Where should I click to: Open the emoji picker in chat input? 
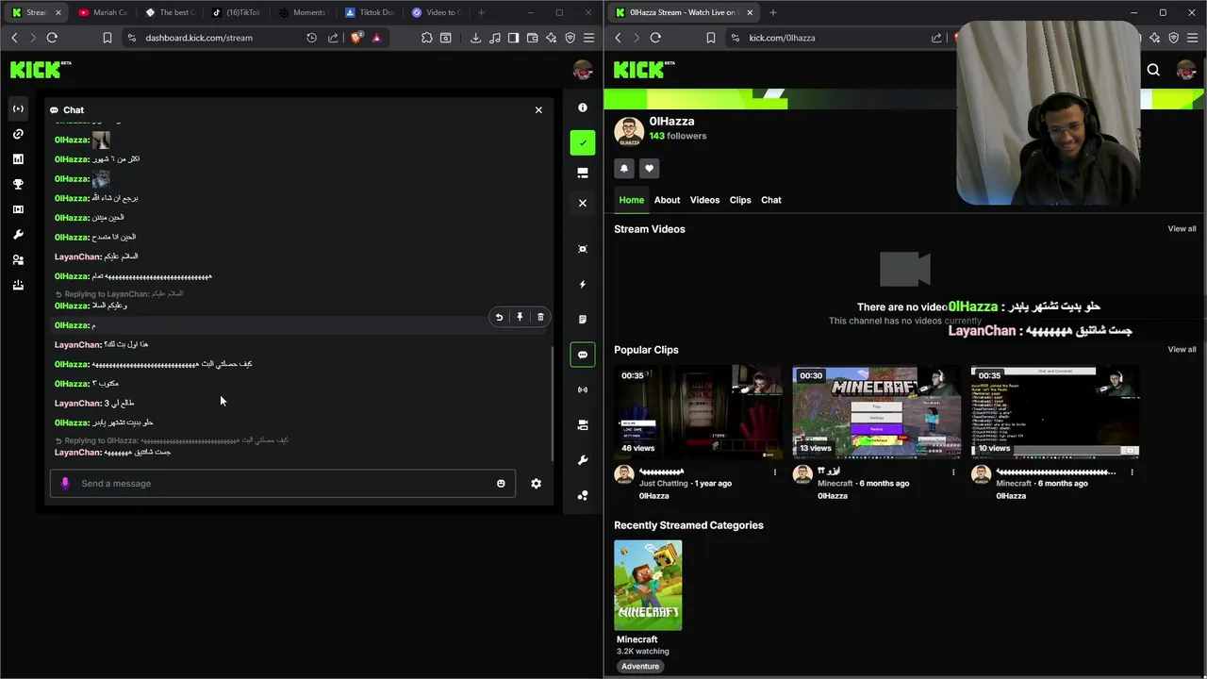pos(501,484)
